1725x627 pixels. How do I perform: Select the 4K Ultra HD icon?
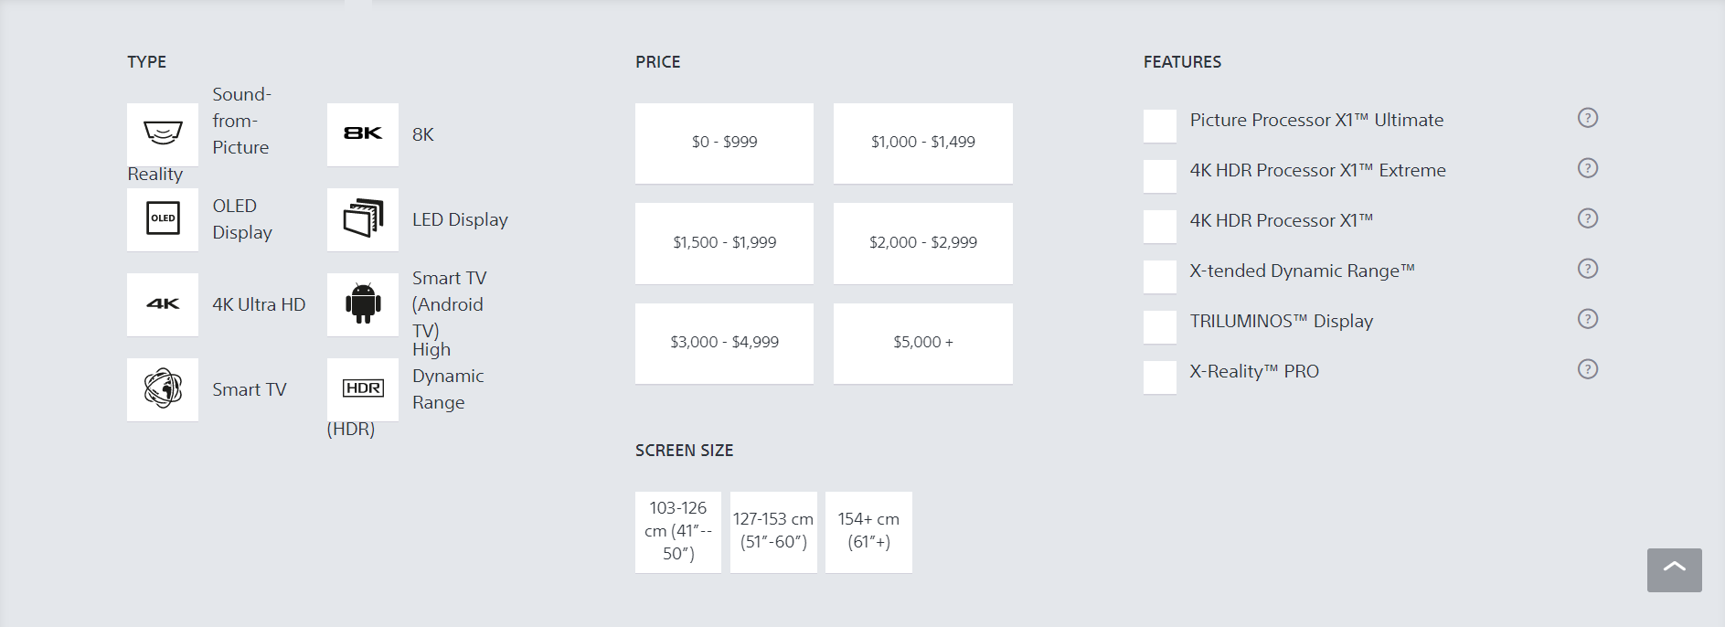[163, 304]
